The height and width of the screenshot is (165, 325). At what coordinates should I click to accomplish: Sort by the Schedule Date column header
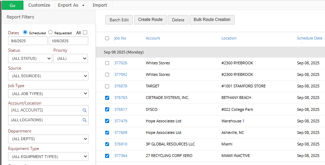(x=310, y=38)
